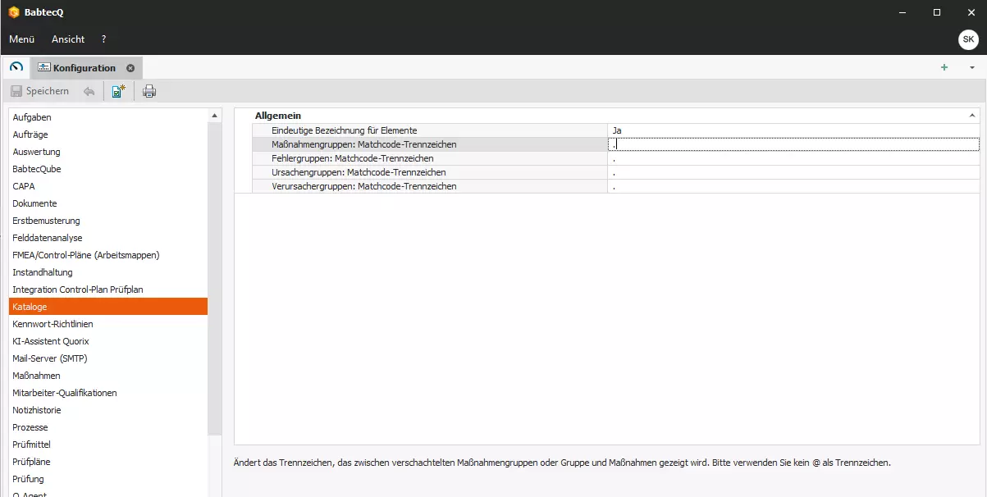Select Kennwort-Richtlinien in the list
The width and height of the screenshot is (987, 497).
(108, 324)
